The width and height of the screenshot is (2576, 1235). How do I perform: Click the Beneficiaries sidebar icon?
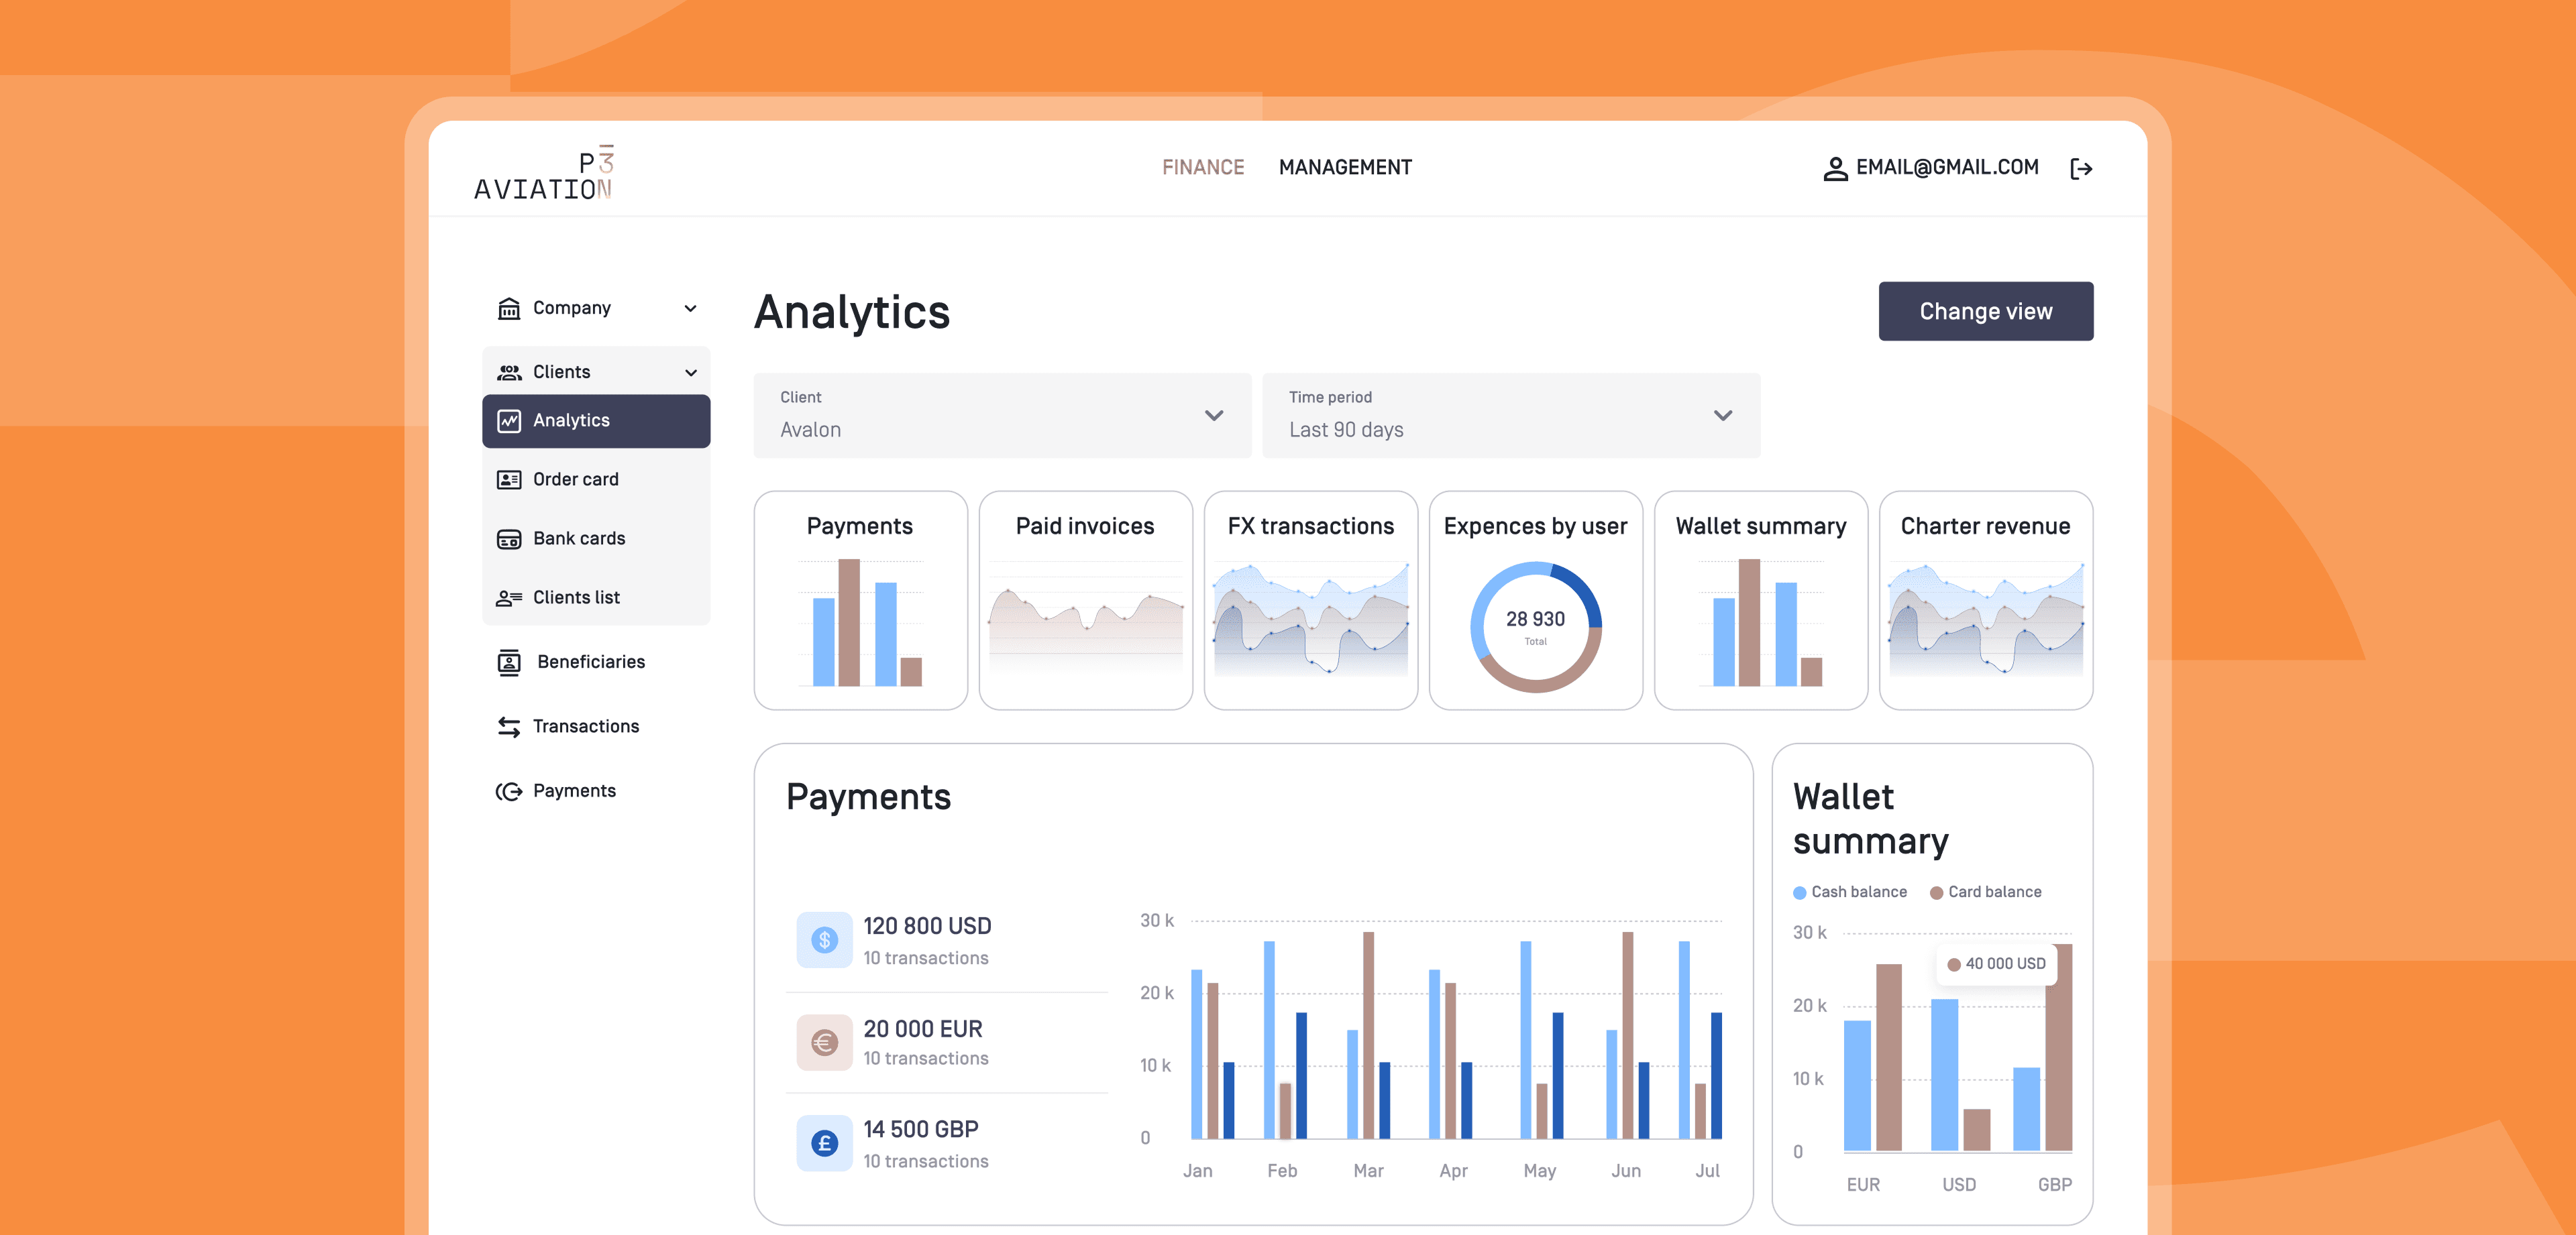click(509, 662)
